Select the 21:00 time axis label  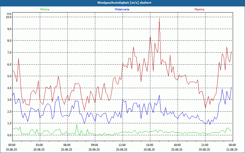point(205,145)
